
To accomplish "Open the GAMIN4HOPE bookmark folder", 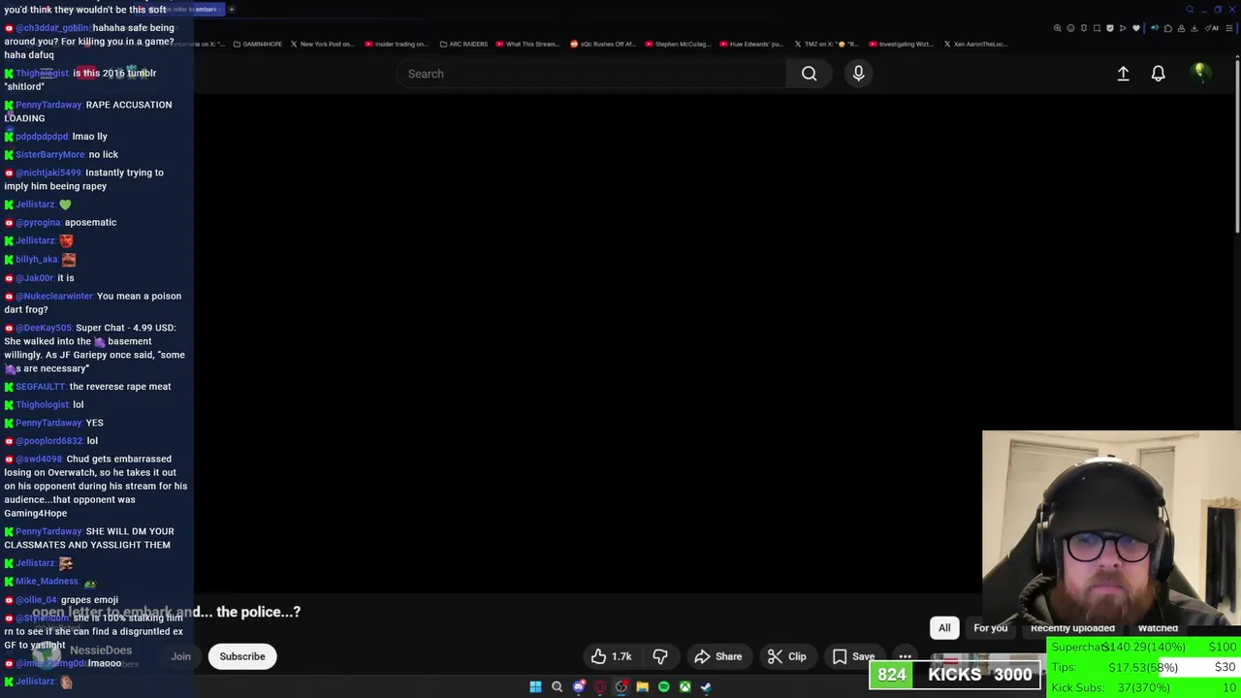I will (x=258, y=44).
